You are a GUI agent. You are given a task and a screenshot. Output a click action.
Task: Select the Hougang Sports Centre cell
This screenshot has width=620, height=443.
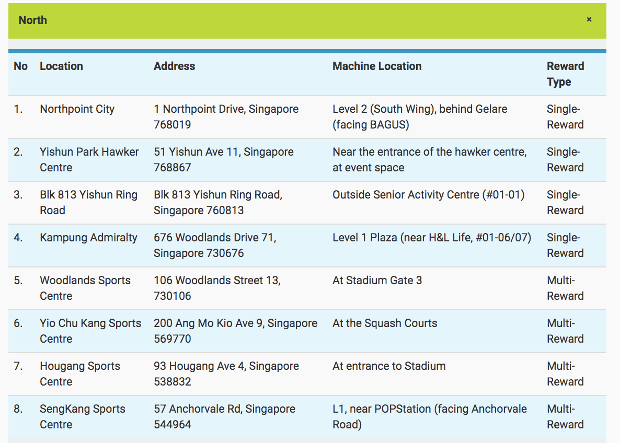click(80, 374)
